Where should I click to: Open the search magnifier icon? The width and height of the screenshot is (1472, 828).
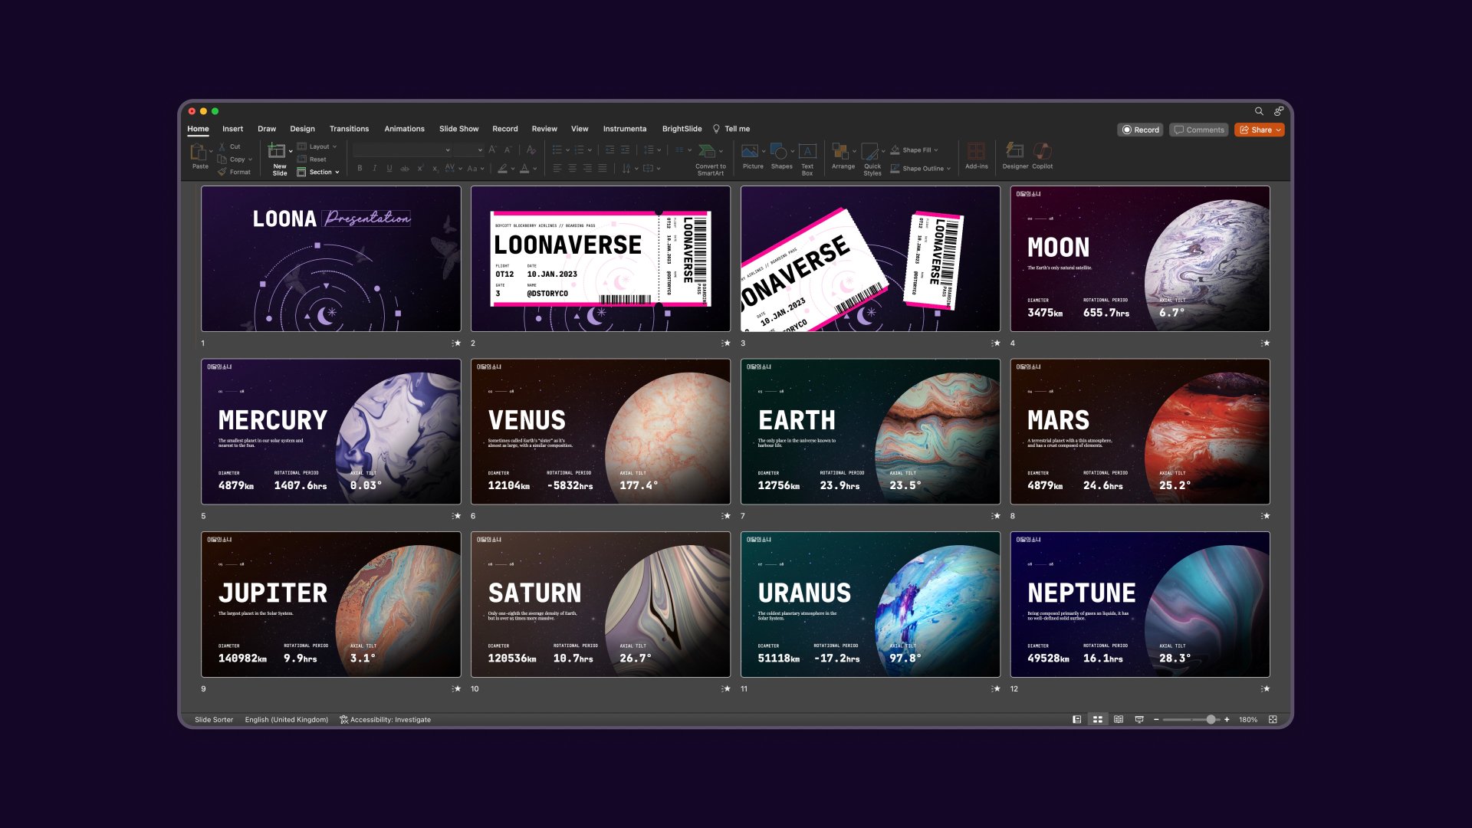[x=1259, y=111]
